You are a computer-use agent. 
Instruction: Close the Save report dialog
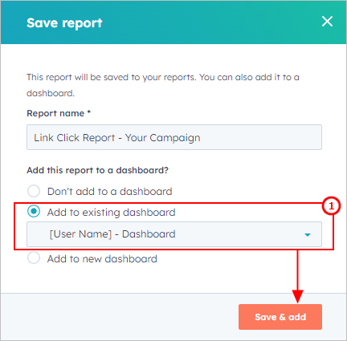(327, 22)
